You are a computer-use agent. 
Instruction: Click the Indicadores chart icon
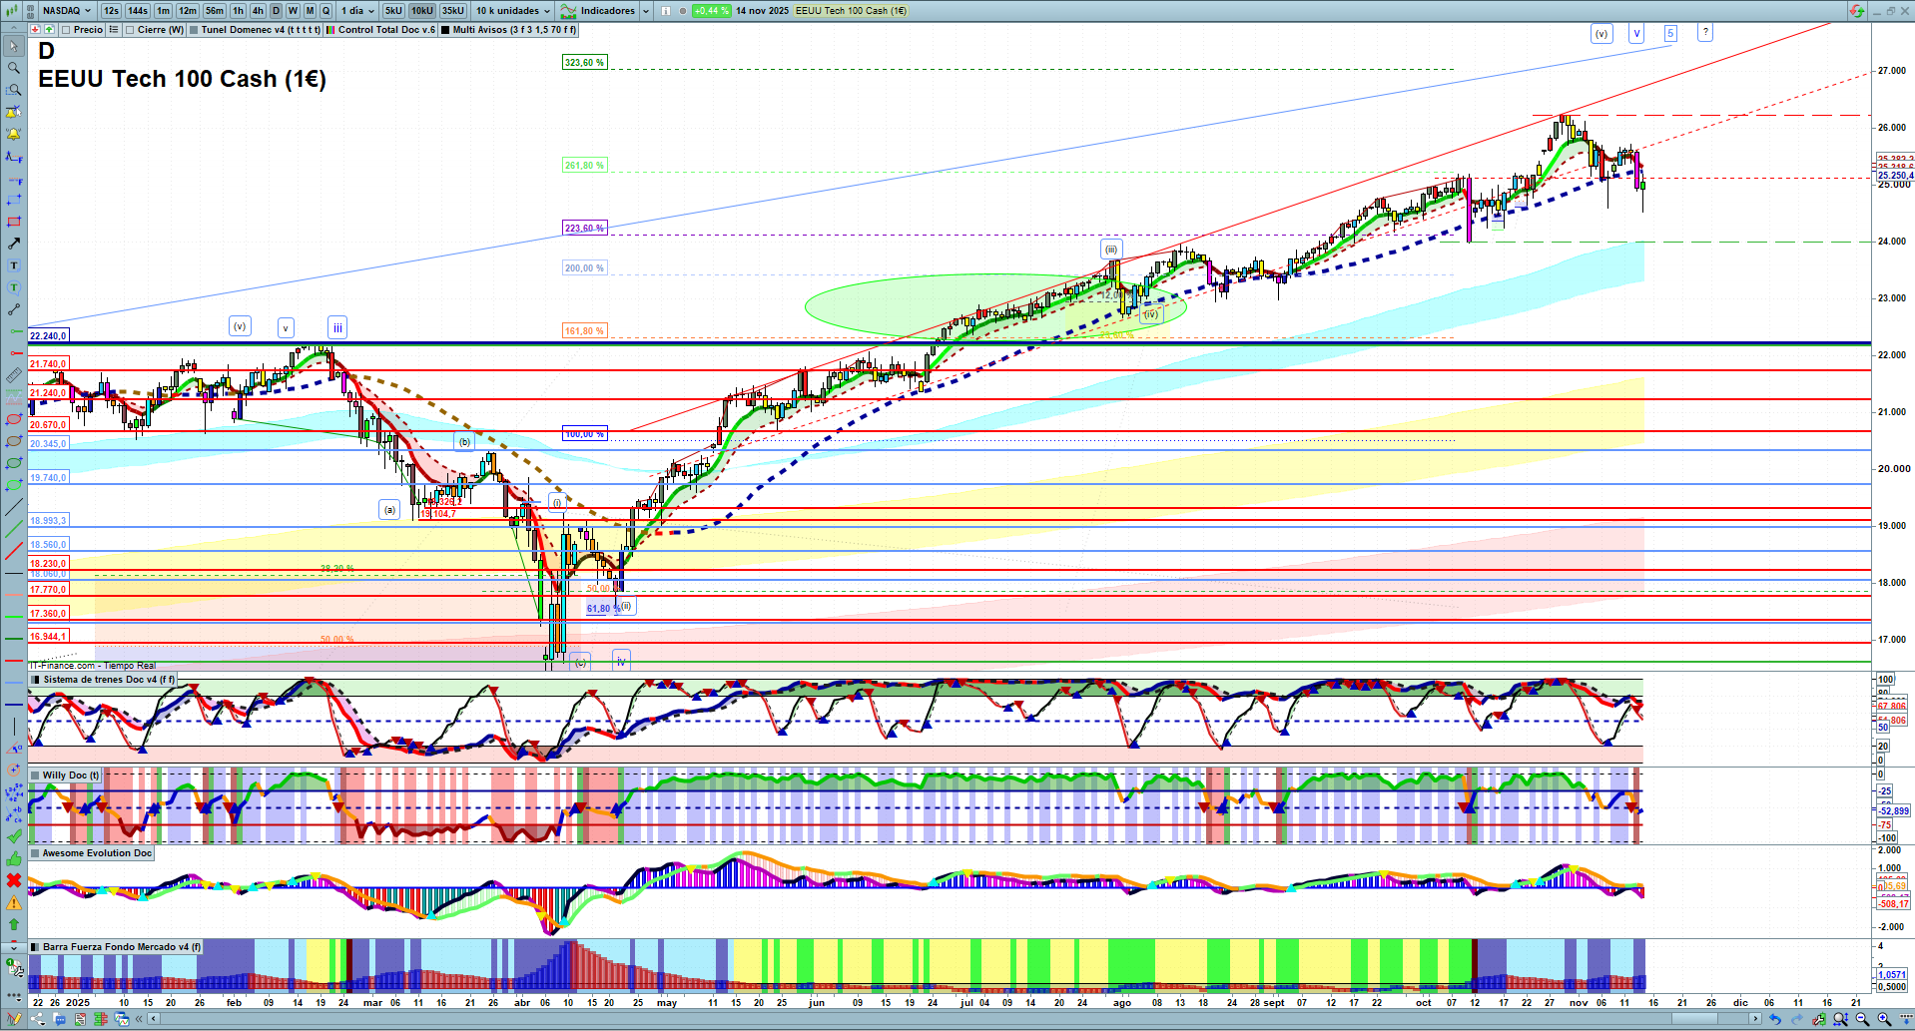568,11
